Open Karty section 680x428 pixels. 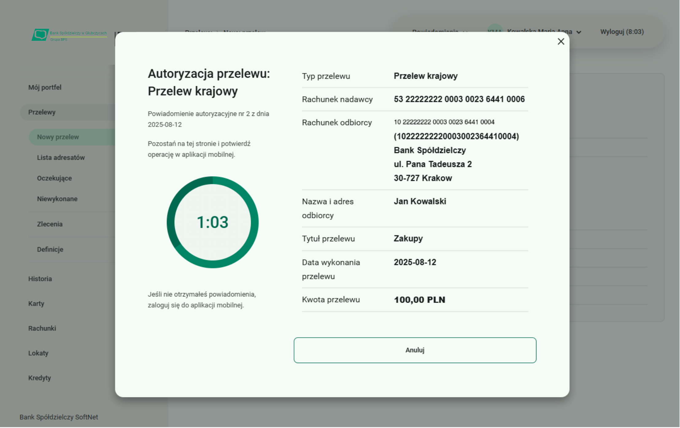(x=36, y=304)
